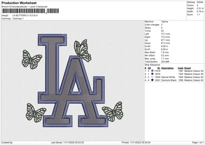This screenshot has width=205, height=145.
Task: Click the Diamond Black description
Action: (169, 80)
